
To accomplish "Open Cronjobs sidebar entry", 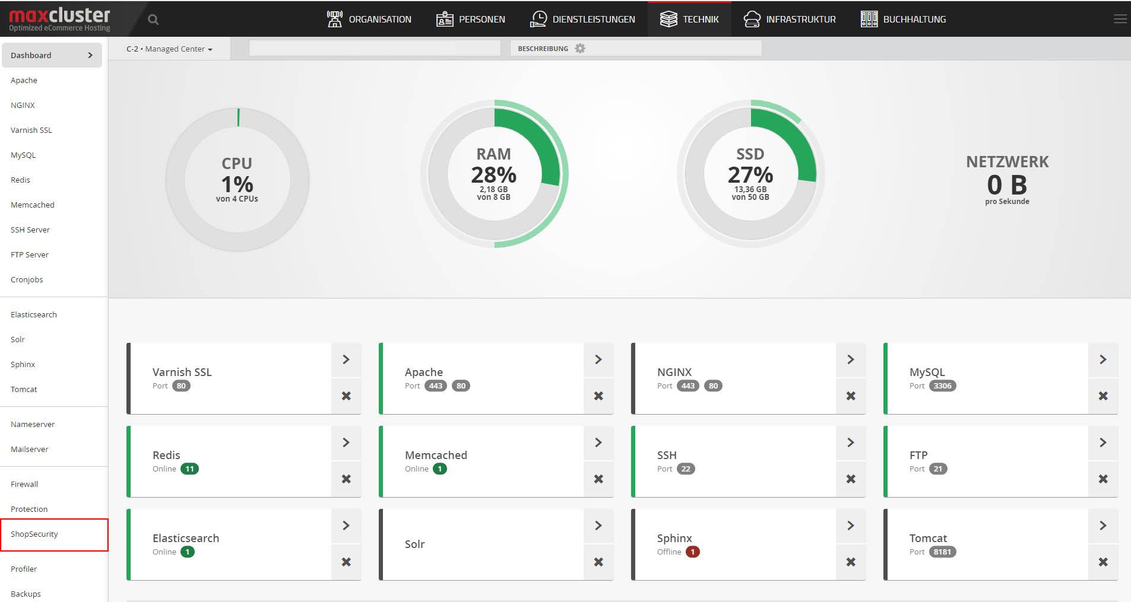I will click(x=27, y=279).
